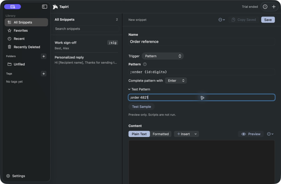Open the Insert dropdown chevron

click(x=195, y=134)
